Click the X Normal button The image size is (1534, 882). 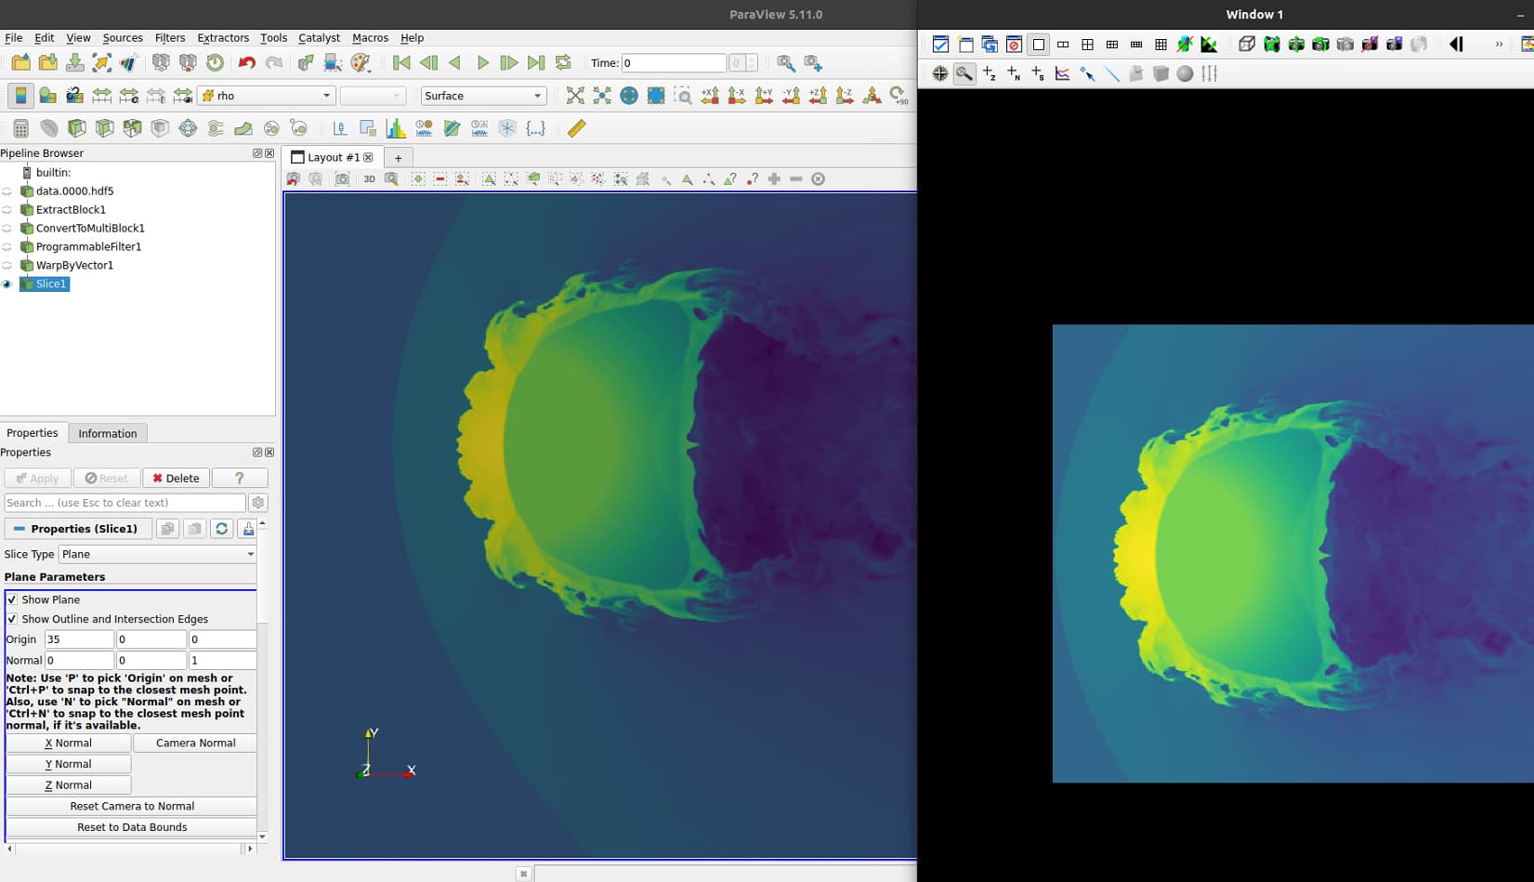[x=69, y=743]
